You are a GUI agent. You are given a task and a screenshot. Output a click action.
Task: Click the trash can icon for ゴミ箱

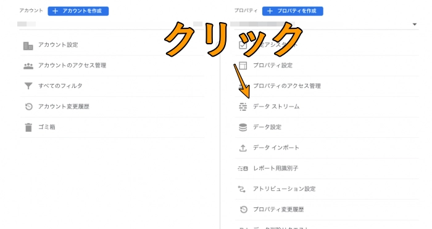tap(28, 127)
